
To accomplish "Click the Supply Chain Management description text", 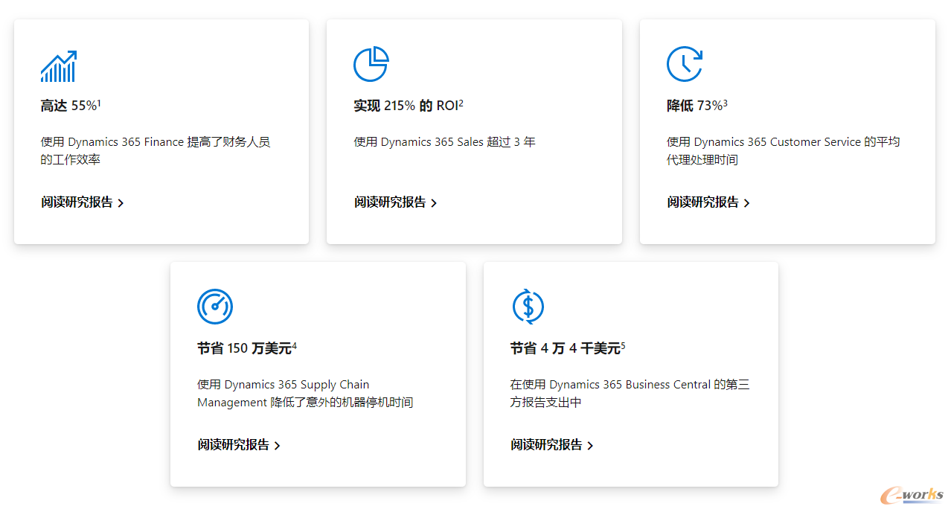I will (x=305, y=394).
